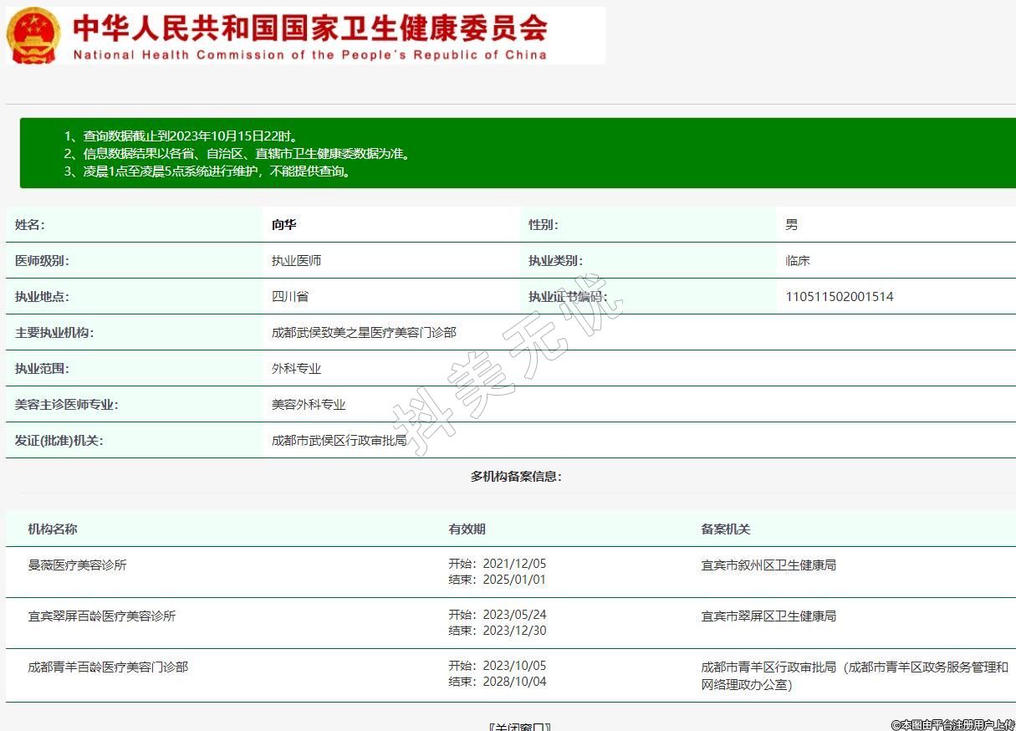Click the 成都武侯致美之星医疗美容门诊部 institution text
This screenshot has height=731, width=1016.
click(364, 333)
